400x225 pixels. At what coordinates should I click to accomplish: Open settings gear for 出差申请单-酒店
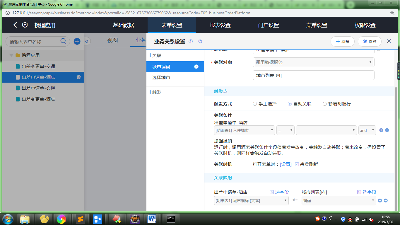(78, 77)
